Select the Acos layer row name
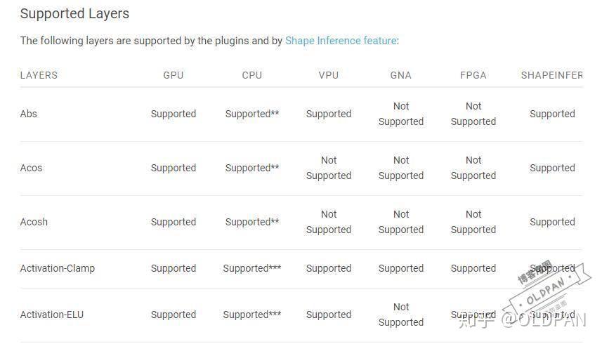The image size is (602, 344). click(31, 168)
